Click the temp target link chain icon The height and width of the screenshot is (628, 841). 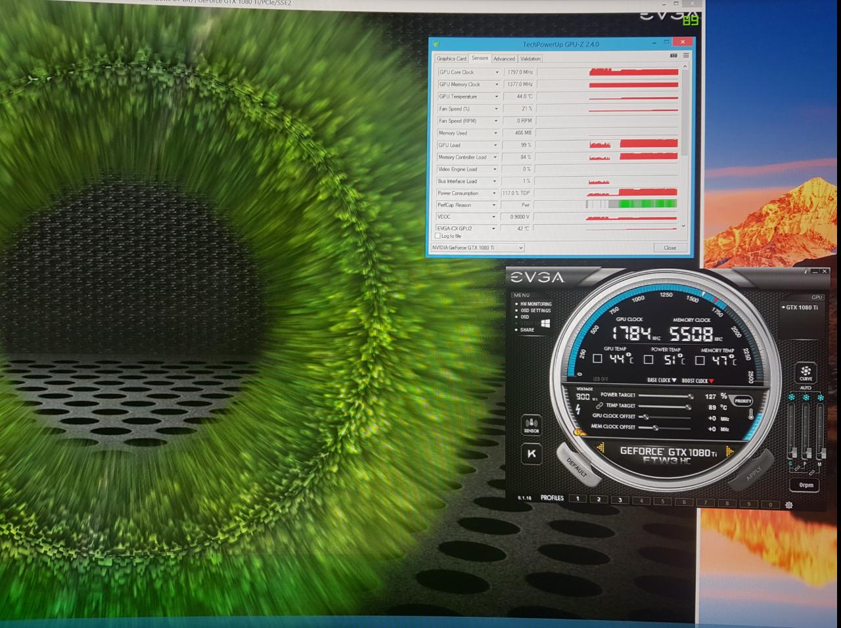click(599, 405)
